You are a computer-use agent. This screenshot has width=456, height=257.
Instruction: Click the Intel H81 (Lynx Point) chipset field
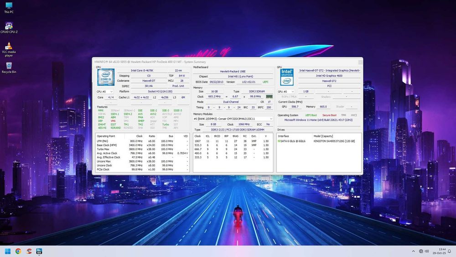coord(240,77)
